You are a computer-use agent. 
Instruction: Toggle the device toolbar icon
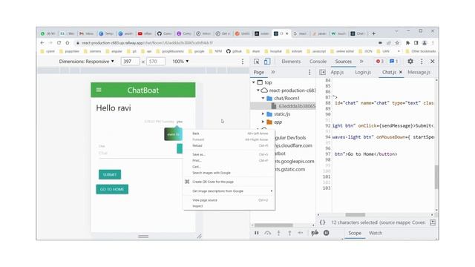[x=267, y=62]
